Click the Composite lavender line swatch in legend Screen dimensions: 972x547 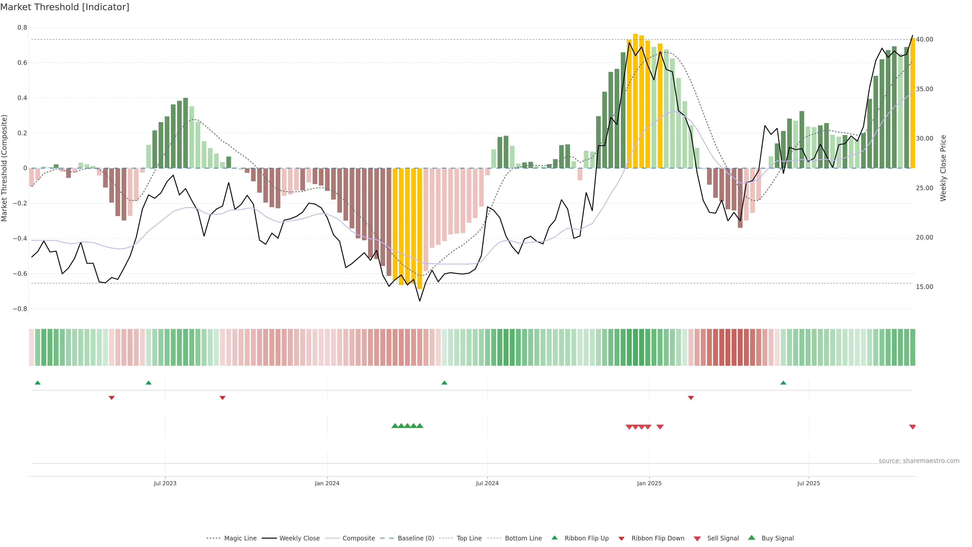[332, 538]
